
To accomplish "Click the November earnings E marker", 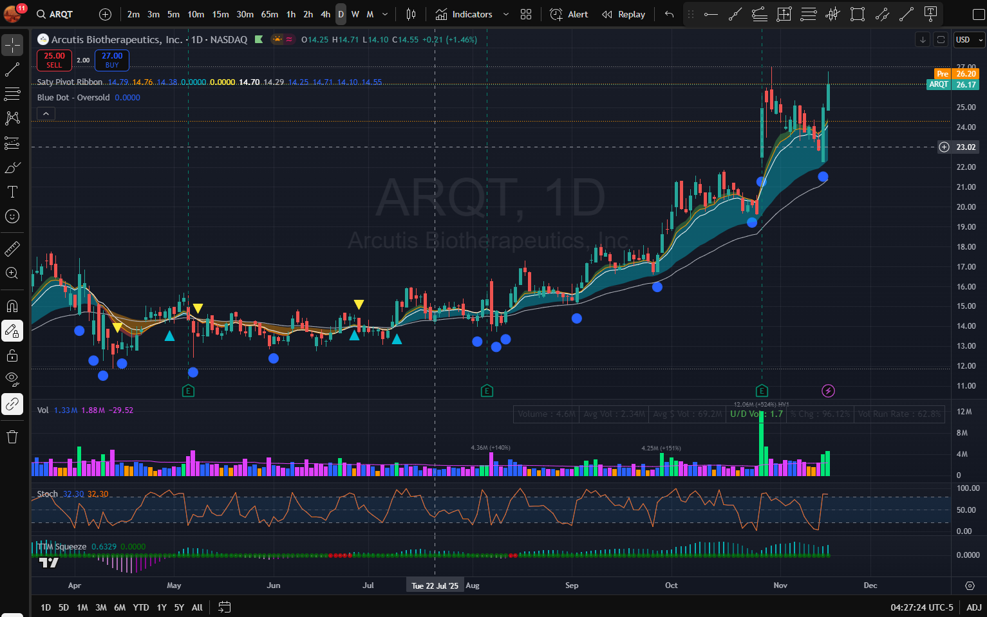I will click(762, 391).
